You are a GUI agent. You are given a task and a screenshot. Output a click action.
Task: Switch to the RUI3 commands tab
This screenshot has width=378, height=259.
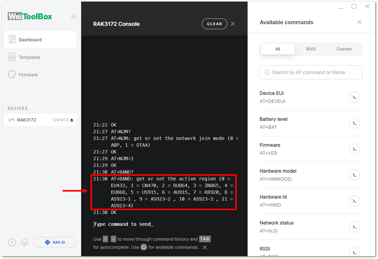coord(311,49)
